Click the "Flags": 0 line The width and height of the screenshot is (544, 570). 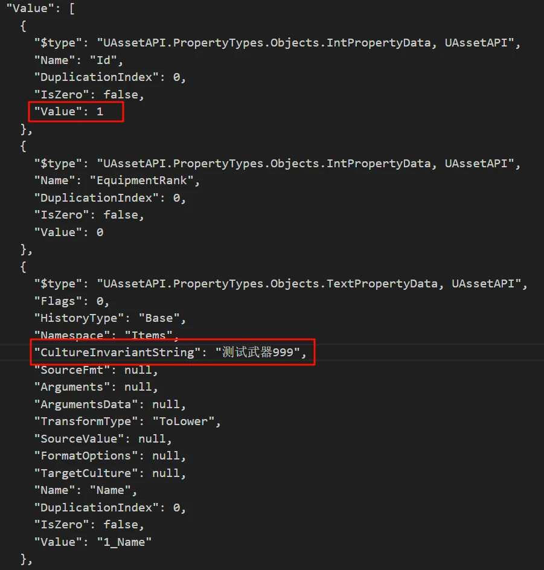(72, 301)
